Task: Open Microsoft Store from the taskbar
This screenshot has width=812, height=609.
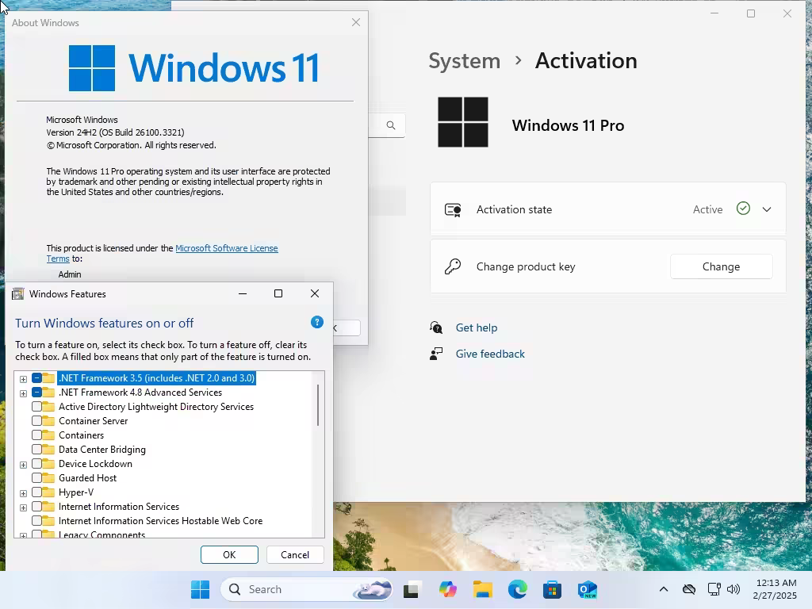Action: tap(552, 589)
